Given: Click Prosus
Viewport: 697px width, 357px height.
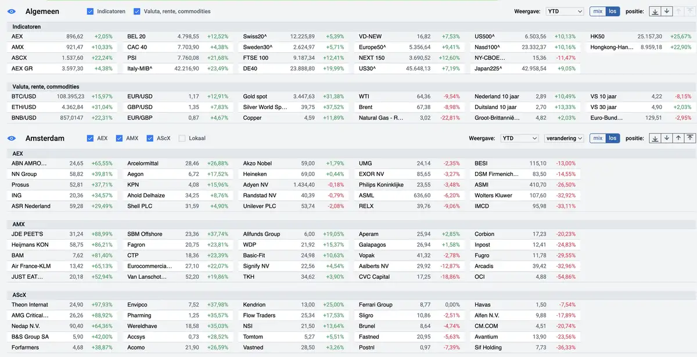Looking at the screenshot, I should click(20, 185).
